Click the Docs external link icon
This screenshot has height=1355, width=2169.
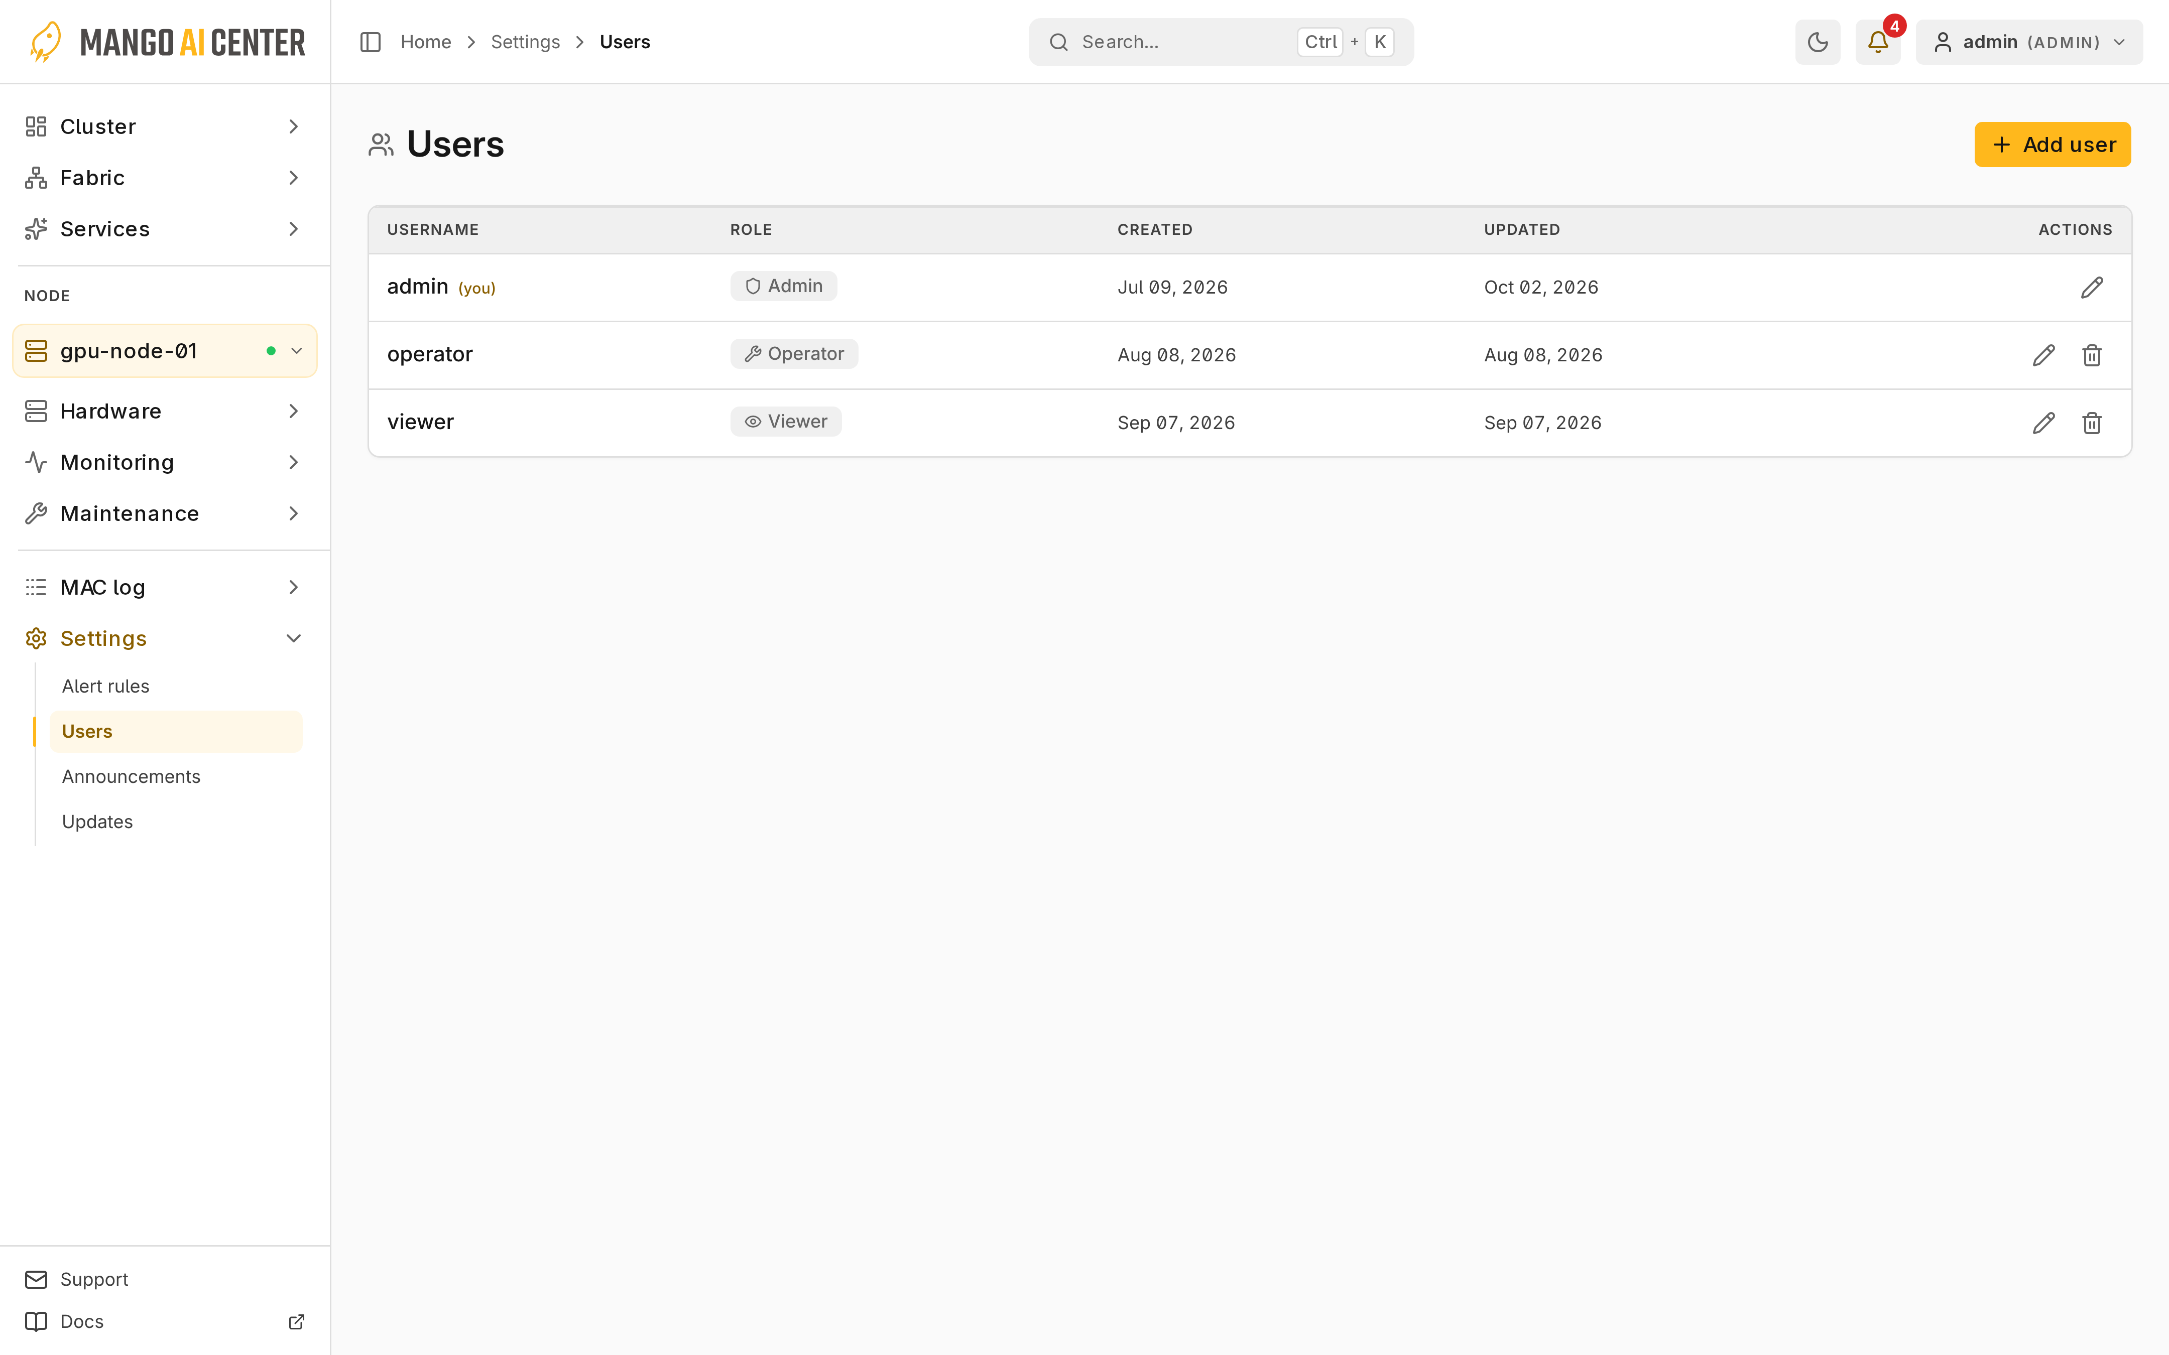(296, 1322)
